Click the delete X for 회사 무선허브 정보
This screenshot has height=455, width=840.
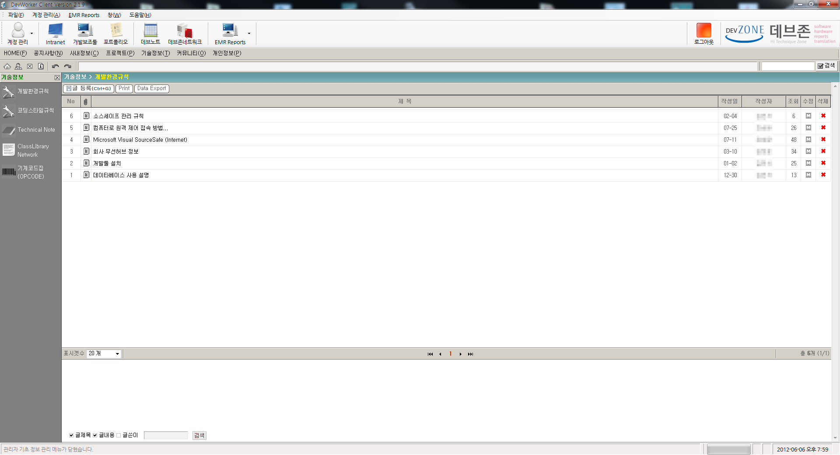(823, 151)
